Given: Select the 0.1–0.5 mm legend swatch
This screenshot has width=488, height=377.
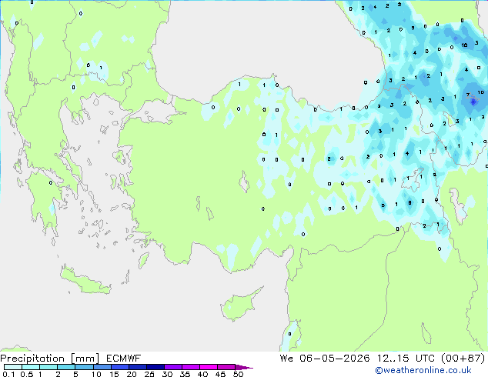Looking at the screenshot, I should tap(13, 367).
